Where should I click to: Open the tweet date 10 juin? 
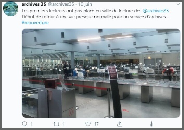pos(85,4)
